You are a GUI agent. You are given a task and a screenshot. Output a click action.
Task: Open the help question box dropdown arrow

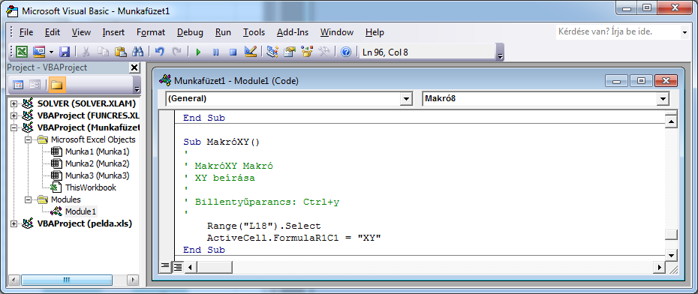(x=684, y=32)
